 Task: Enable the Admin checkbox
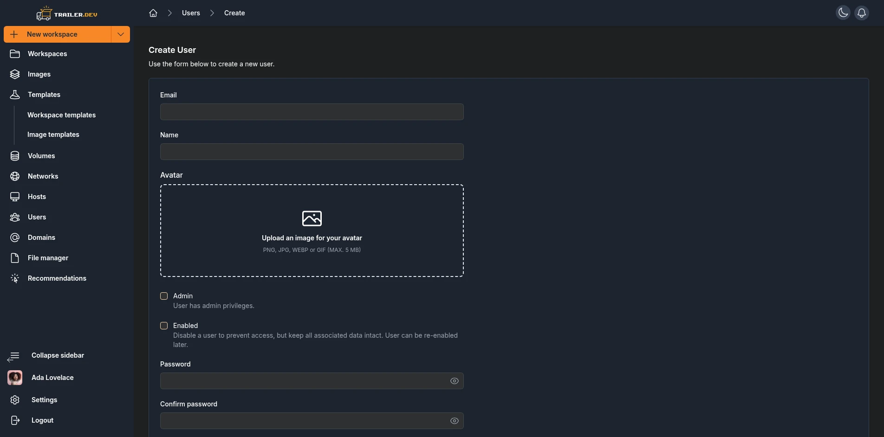pos(164,296)
